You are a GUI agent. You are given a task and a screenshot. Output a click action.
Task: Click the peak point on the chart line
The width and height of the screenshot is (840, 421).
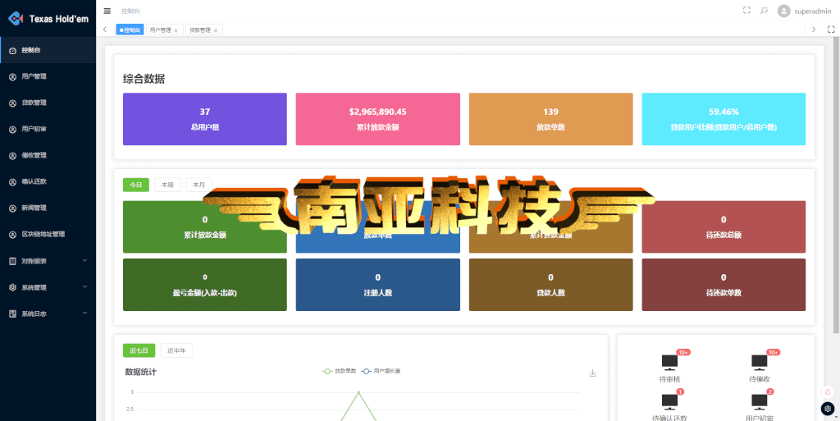point(358,392)
